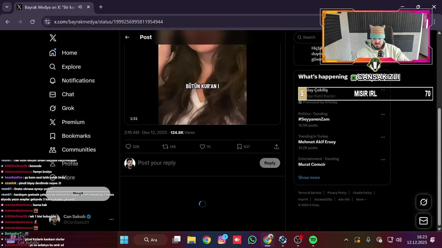Open the Terms of Service link
Viewport: 442px width, 248px height.
point(309,193)
